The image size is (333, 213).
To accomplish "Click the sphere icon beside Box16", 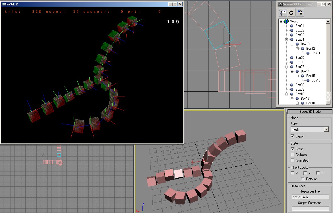I will click(x=308, y=80).
